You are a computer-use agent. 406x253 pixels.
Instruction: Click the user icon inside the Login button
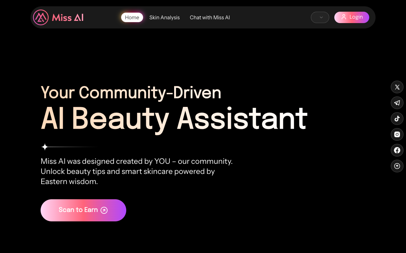[344, 17]
